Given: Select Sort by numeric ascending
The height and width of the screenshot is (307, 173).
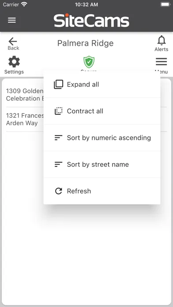Looking at the screenshot, I should 102,138.
